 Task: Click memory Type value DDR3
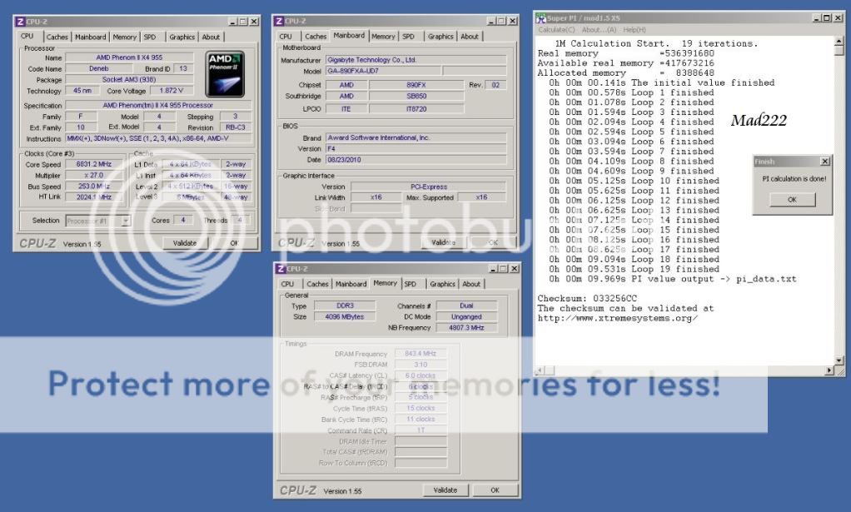(345, 306)
